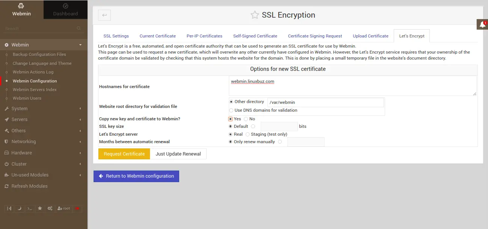Select Use DNS domains for validation
Image resolution: width=488 pixels, height=229 pixels.
pos(231,110)
